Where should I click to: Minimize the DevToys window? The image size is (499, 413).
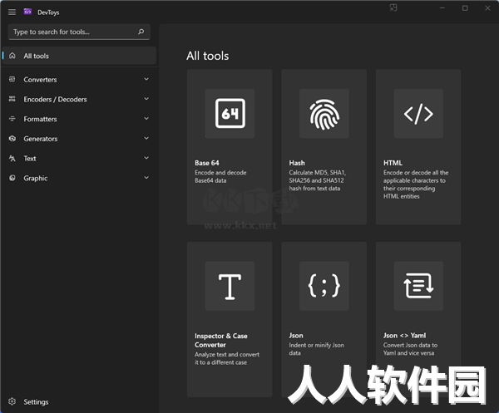[442, 8]
